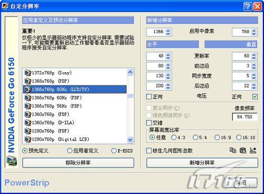Screen dimensions: 264x194
Task: Click the 移除分辨率 button
Action: (x=78, y=162)
